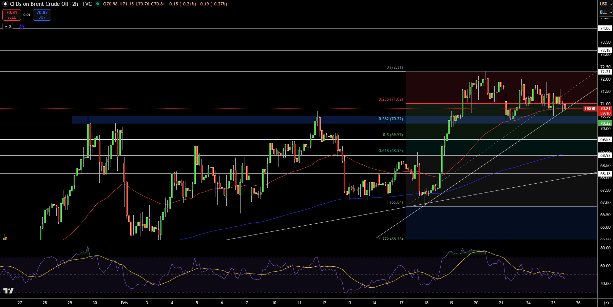Image resolution: width=613 pixels, height=307 pixels.
Task: Click the oil drop symbol icon
Action: (x=5, y=4)
